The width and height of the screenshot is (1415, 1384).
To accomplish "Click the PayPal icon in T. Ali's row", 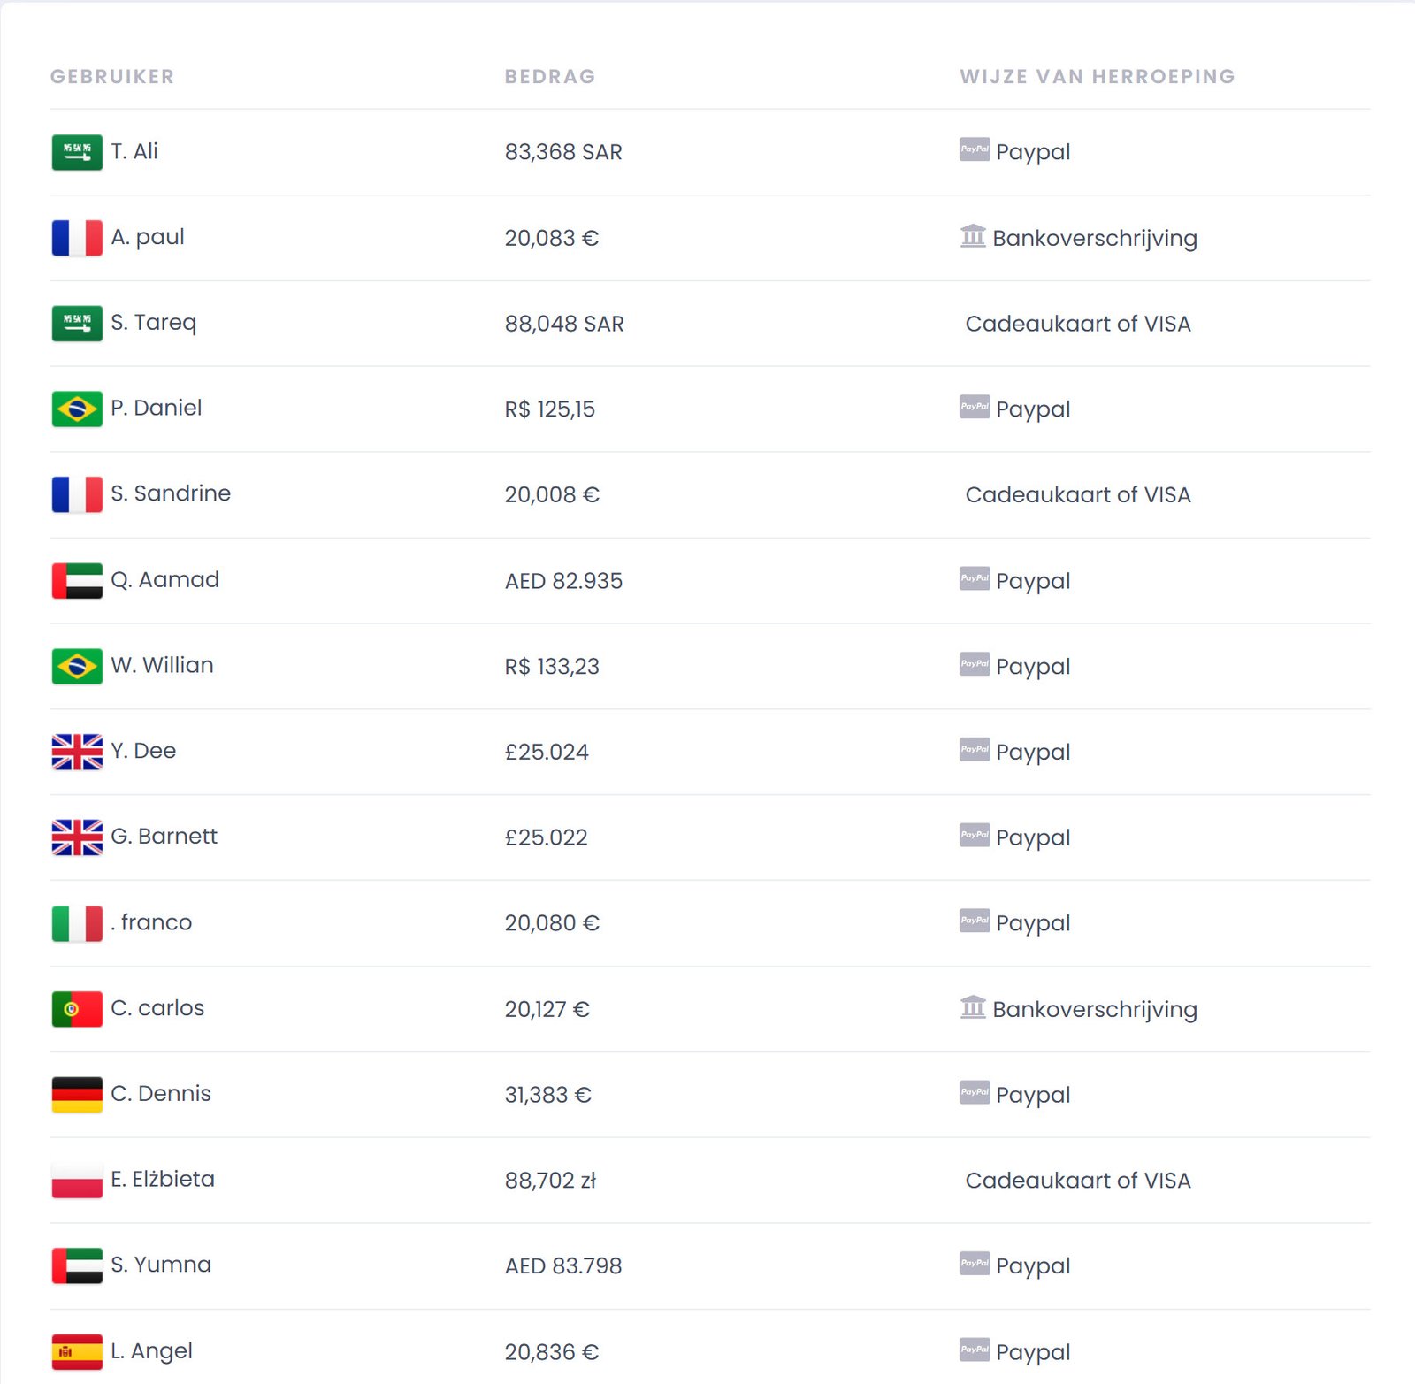I will pyautogui.click(x=975, y=149).
